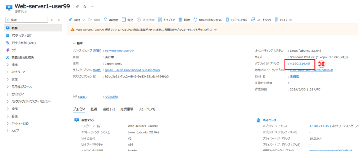Open in mobile with モバイルで開く
359x162 pixels.
pos(237,20)
